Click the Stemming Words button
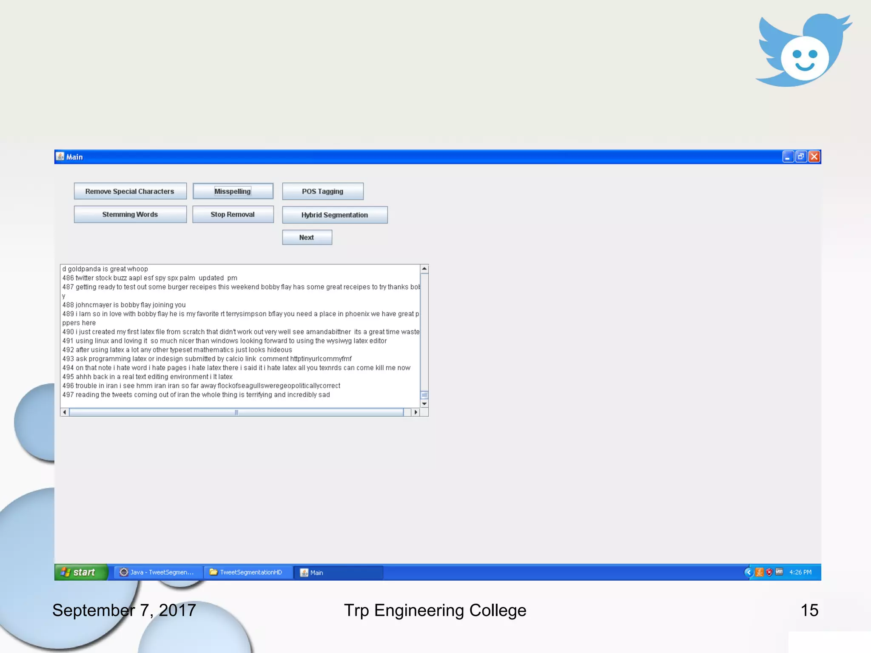This screenshot has height=653, width=871. point(130,215)
